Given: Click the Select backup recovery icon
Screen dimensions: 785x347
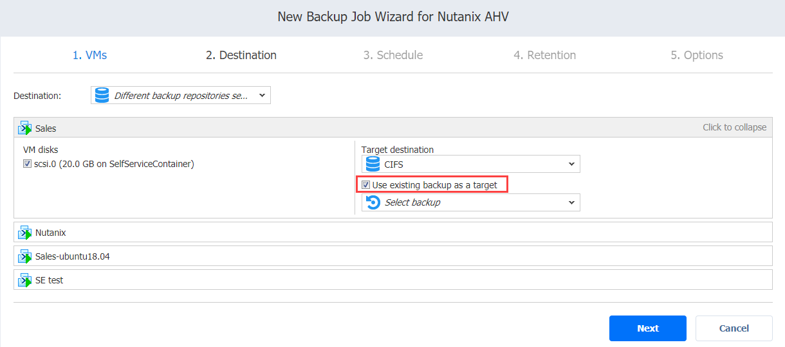Looking at the screenshot, I should pyautogui.click(x=373, y=202).
